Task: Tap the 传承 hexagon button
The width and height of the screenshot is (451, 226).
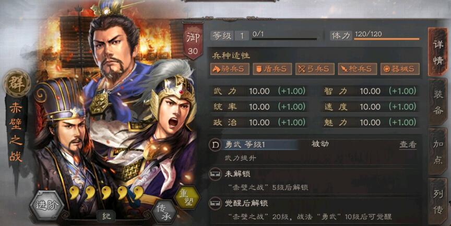Action: 165,212
